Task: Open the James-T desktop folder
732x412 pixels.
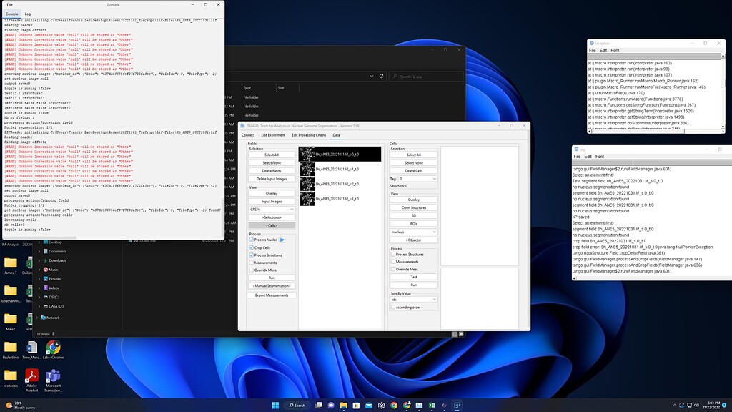Action: tap(10, 265)
